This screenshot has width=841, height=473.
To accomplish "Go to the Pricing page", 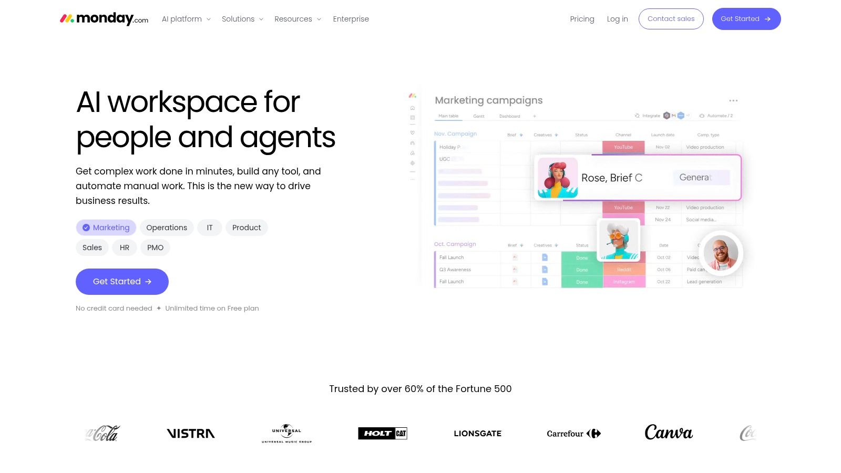I will click(x=582, y=19).
